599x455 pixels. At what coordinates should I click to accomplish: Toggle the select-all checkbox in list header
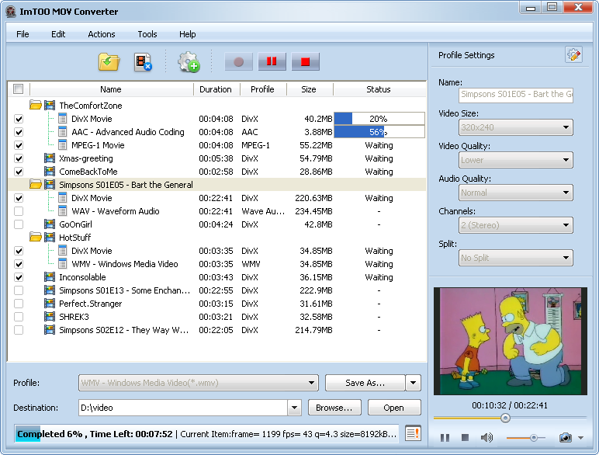click(18, 89)
